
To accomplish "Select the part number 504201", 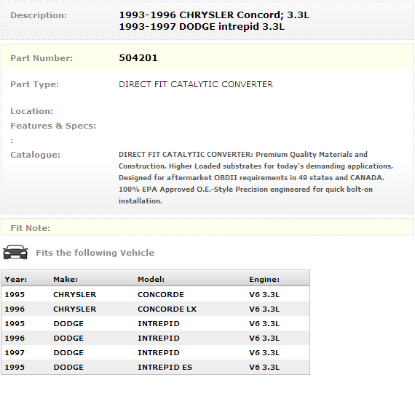I will [138, 58].
